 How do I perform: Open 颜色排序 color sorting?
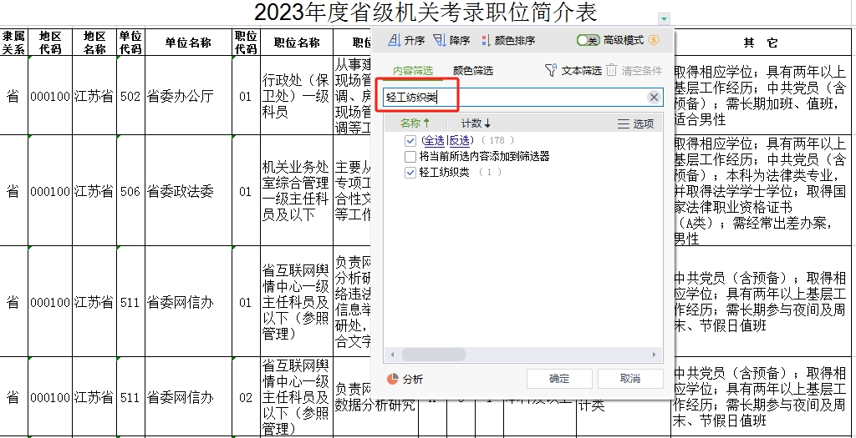pos(507,40)
